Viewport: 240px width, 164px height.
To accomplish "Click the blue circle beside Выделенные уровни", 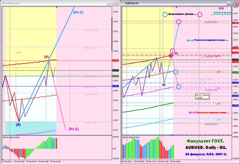I will click(x=165, y=14).
